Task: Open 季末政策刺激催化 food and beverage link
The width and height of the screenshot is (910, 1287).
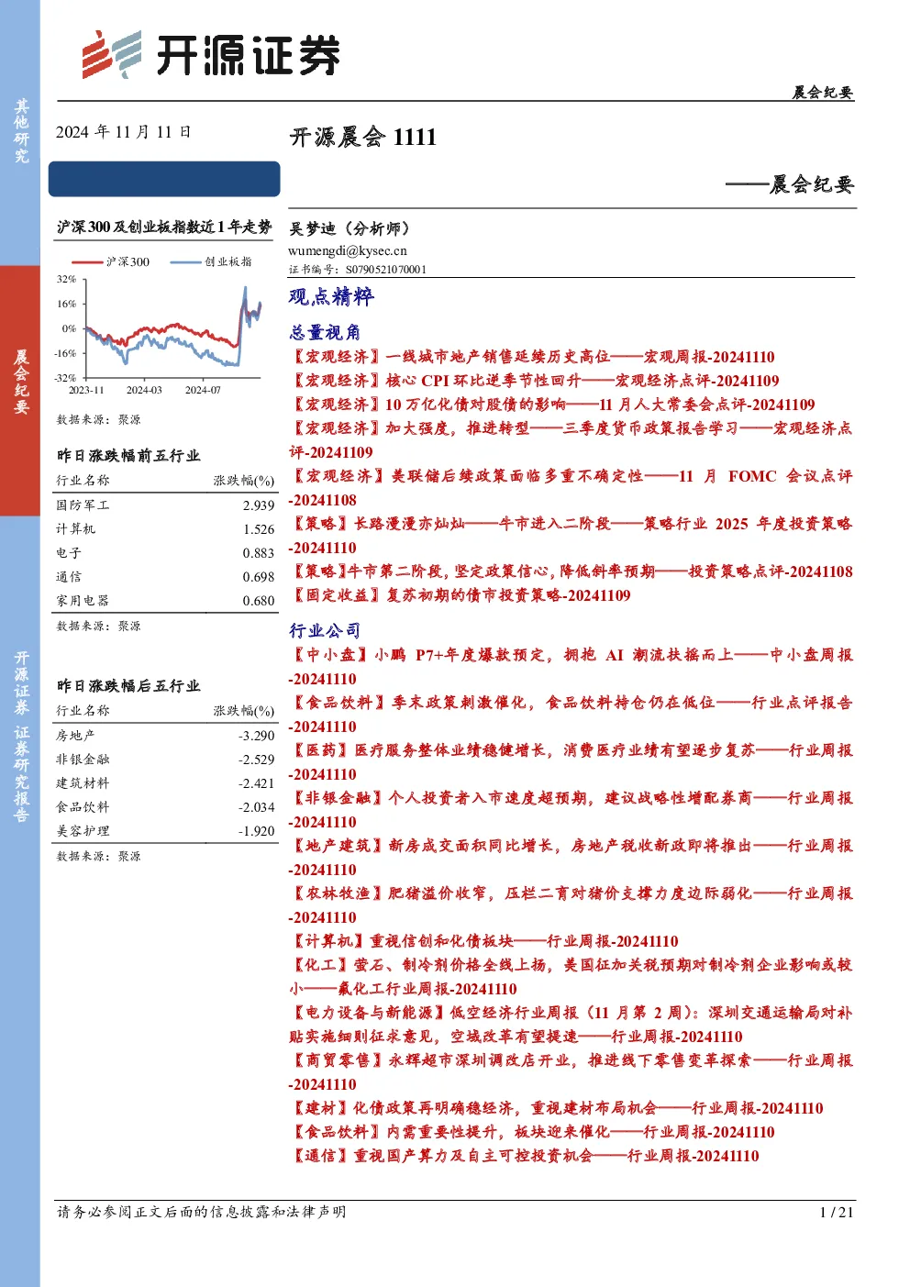Action: (x=571, y=715)
